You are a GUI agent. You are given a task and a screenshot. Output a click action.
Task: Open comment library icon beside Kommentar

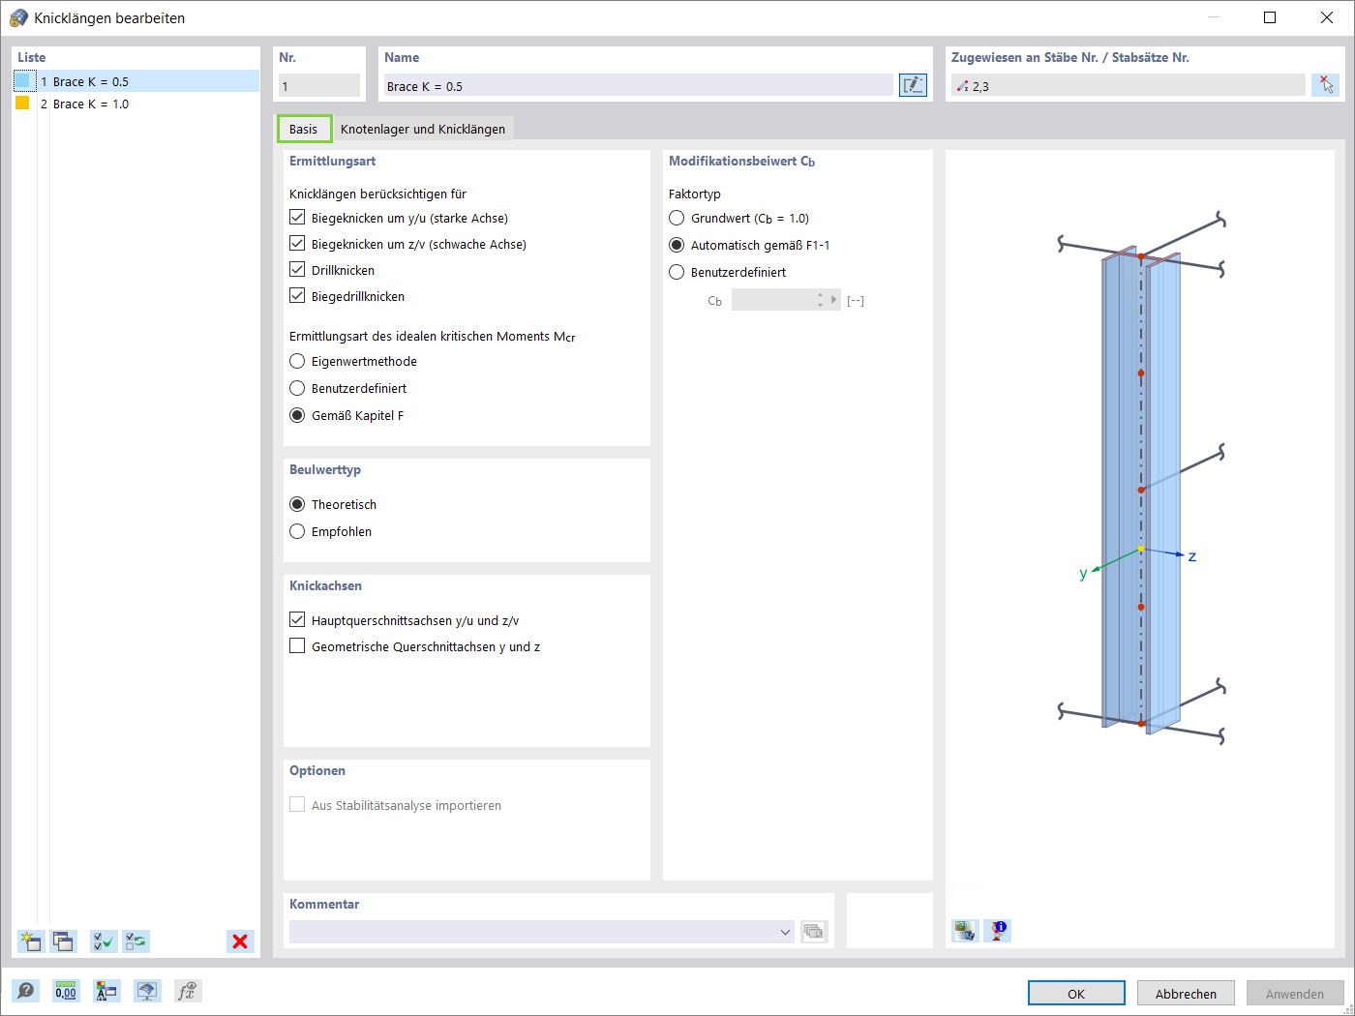(x=814, y=932)
